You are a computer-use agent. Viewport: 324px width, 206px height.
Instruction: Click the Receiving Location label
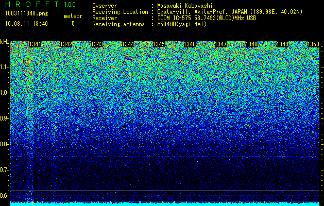(120, 12)
